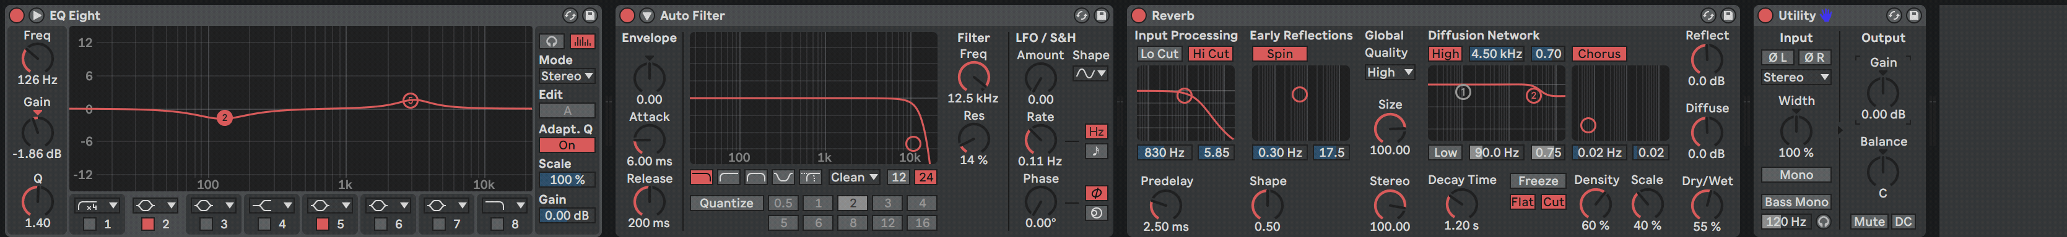The width and height of the screenshot is (2067, 237).
Task: Open EQ band 8 filter type dropdown
Action: coord(505,206)
